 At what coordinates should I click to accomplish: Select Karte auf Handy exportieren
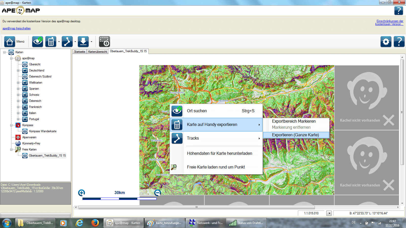216,124
